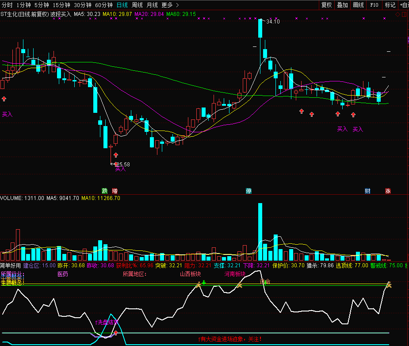Click the red 增 event marker
Image resolution: width=409 pixels, height=346 pixels.
115,191
